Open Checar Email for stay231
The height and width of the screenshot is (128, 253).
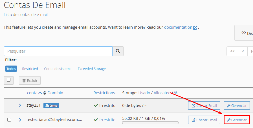point(204,105)
